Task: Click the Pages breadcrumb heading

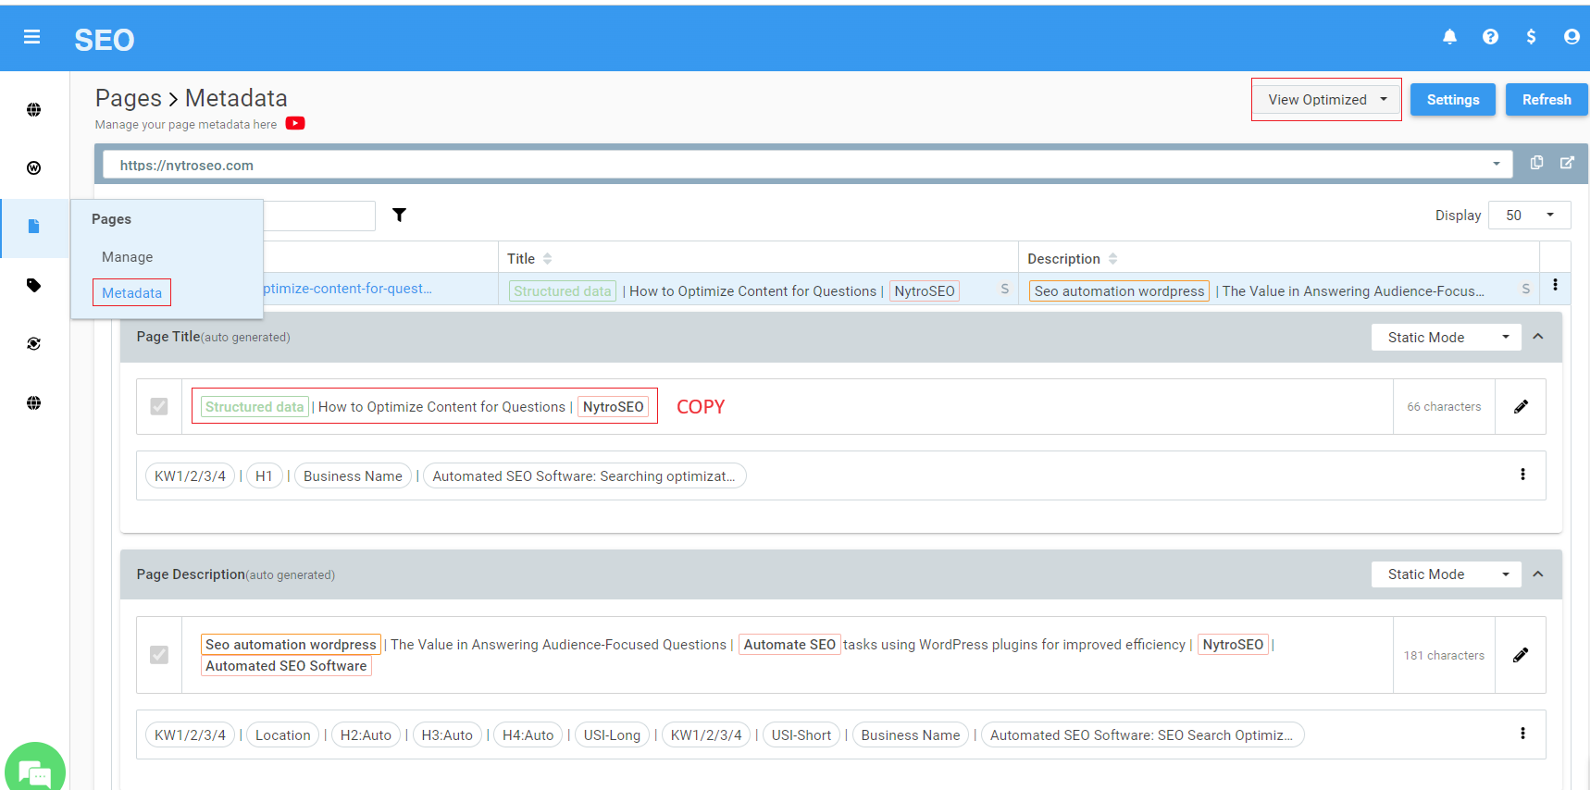Action: click(x=129, y=98)
